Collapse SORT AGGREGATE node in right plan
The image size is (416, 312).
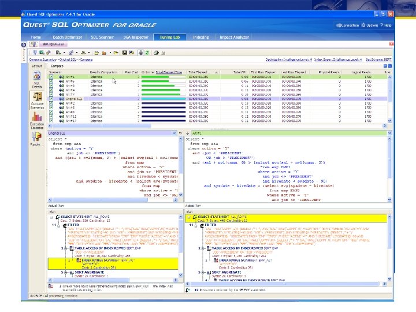coord(203,273)
